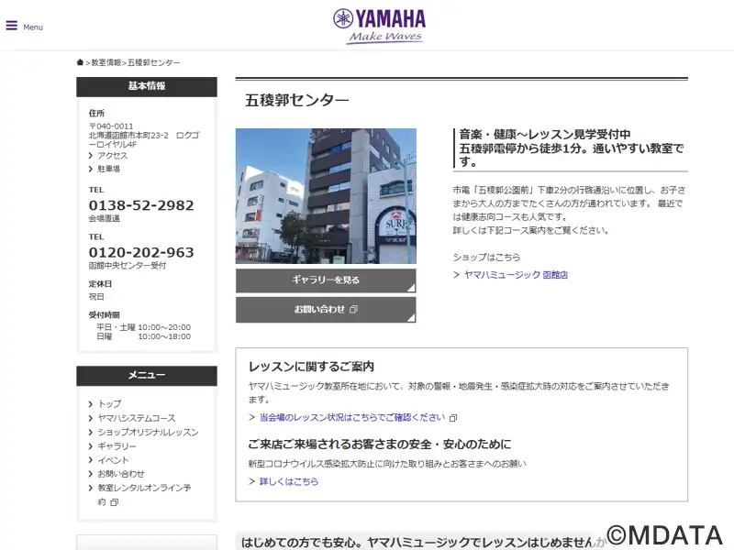
Task: Click the メニュー panel header
Action: (x=147, y=376)
